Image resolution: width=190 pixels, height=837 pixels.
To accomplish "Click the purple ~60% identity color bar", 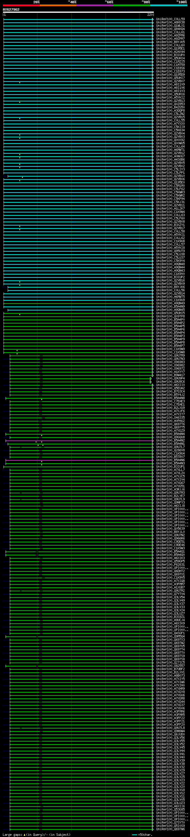I will pos(95,5).
